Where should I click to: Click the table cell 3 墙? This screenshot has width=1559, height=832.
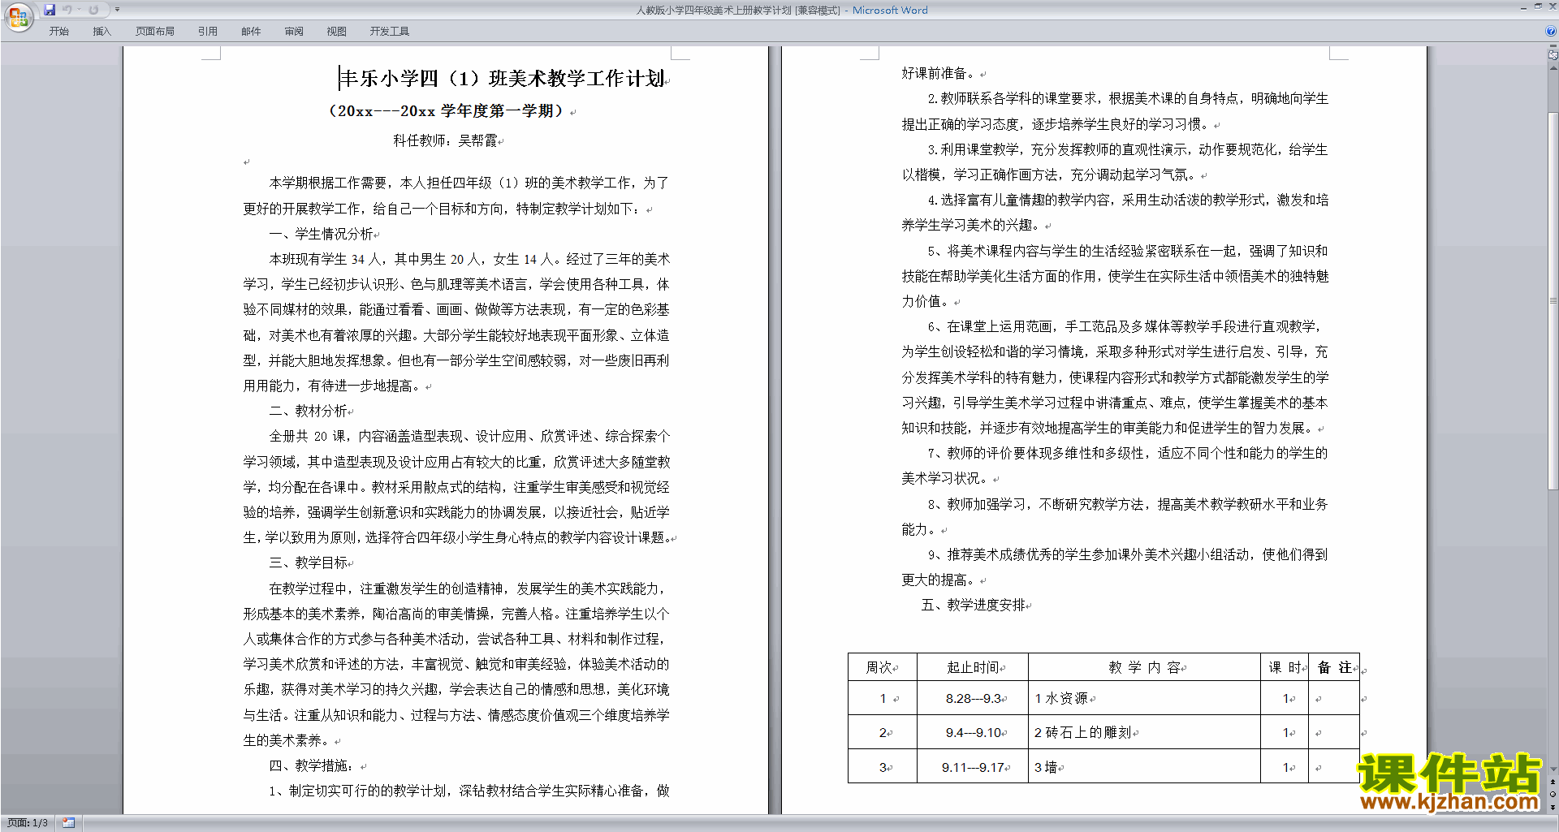(1144, 767)
